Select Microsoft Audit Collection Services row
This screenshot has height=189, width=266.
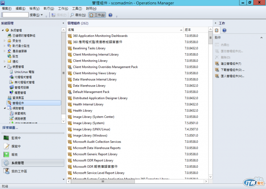tap(138, 142)
